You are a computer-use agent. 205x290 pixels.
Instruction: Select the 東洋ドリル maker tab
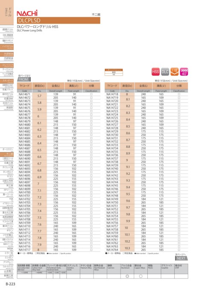[x=7, y=227]
